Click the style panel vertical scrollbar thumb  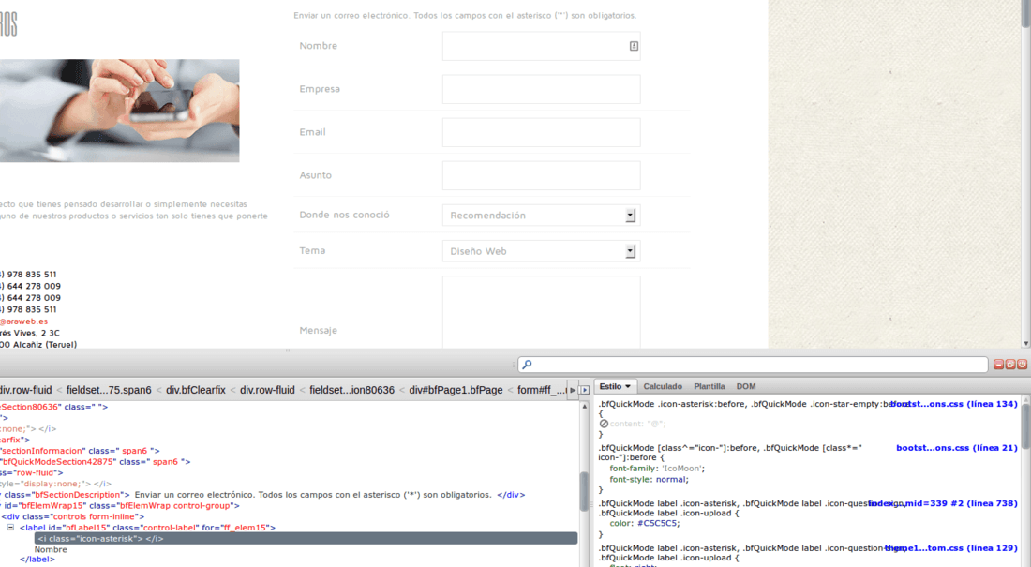[1025, 427]
